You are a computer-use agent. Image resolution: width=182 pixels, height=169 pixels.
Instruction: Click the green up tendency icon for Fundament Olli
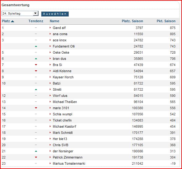click(x=36, y=46)
